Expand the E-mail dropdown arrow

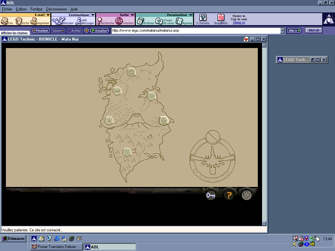click(48, 15)
